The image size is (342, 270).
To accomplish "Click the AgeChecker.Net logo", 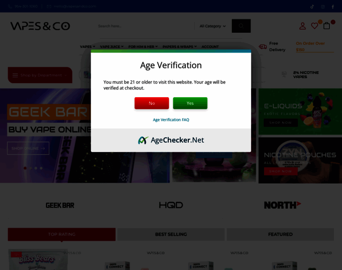I will pos(171,140).
